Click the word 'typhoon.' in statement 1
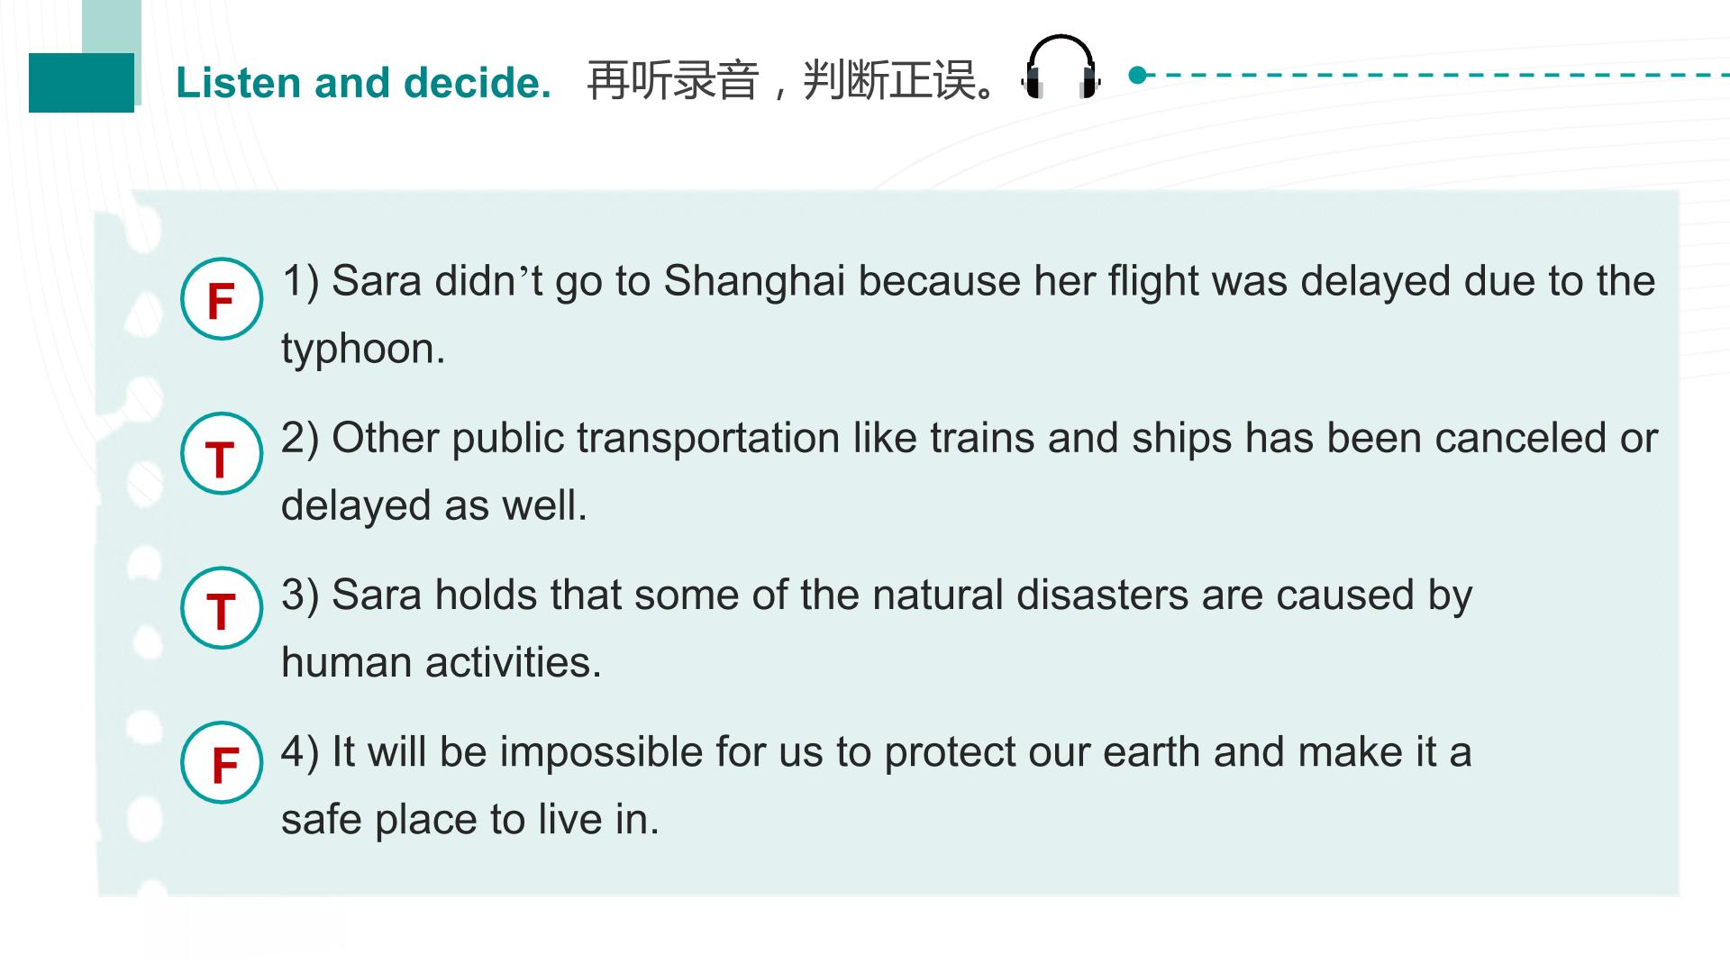The height and width of the screenshot is (973, 1730). point(363,350)
